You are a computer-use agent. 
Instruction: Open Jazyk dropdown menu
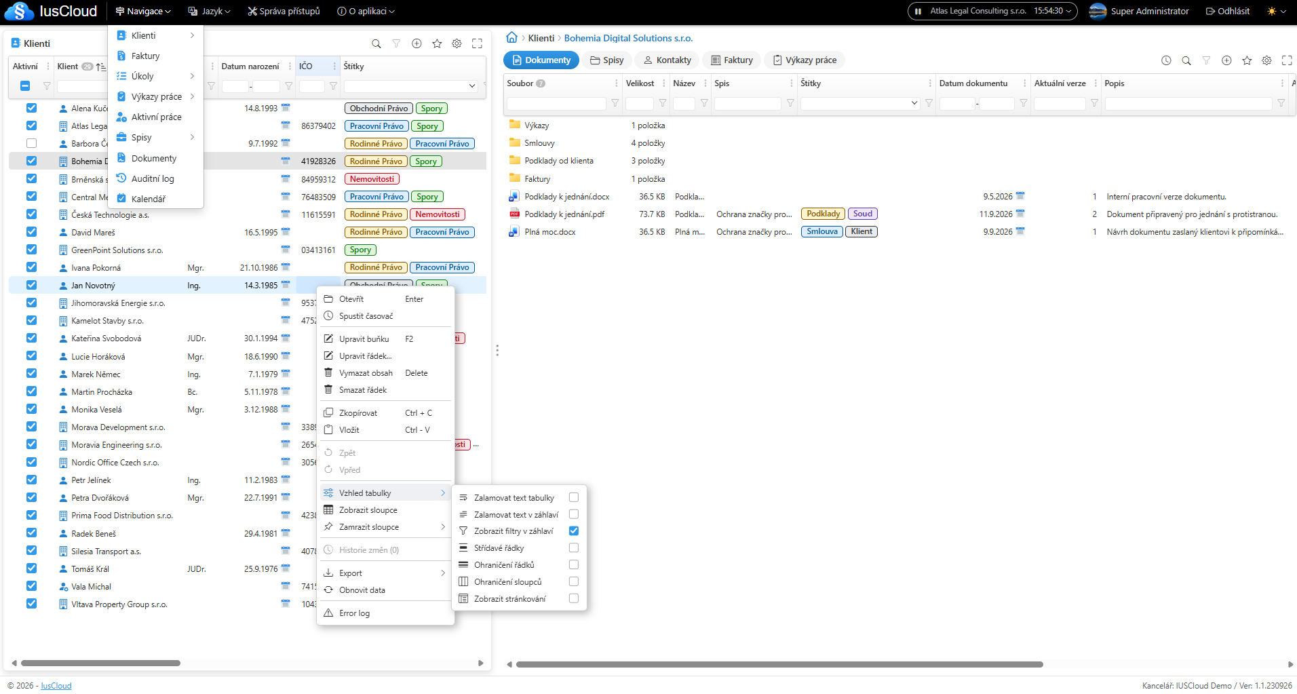click(210, 11)
